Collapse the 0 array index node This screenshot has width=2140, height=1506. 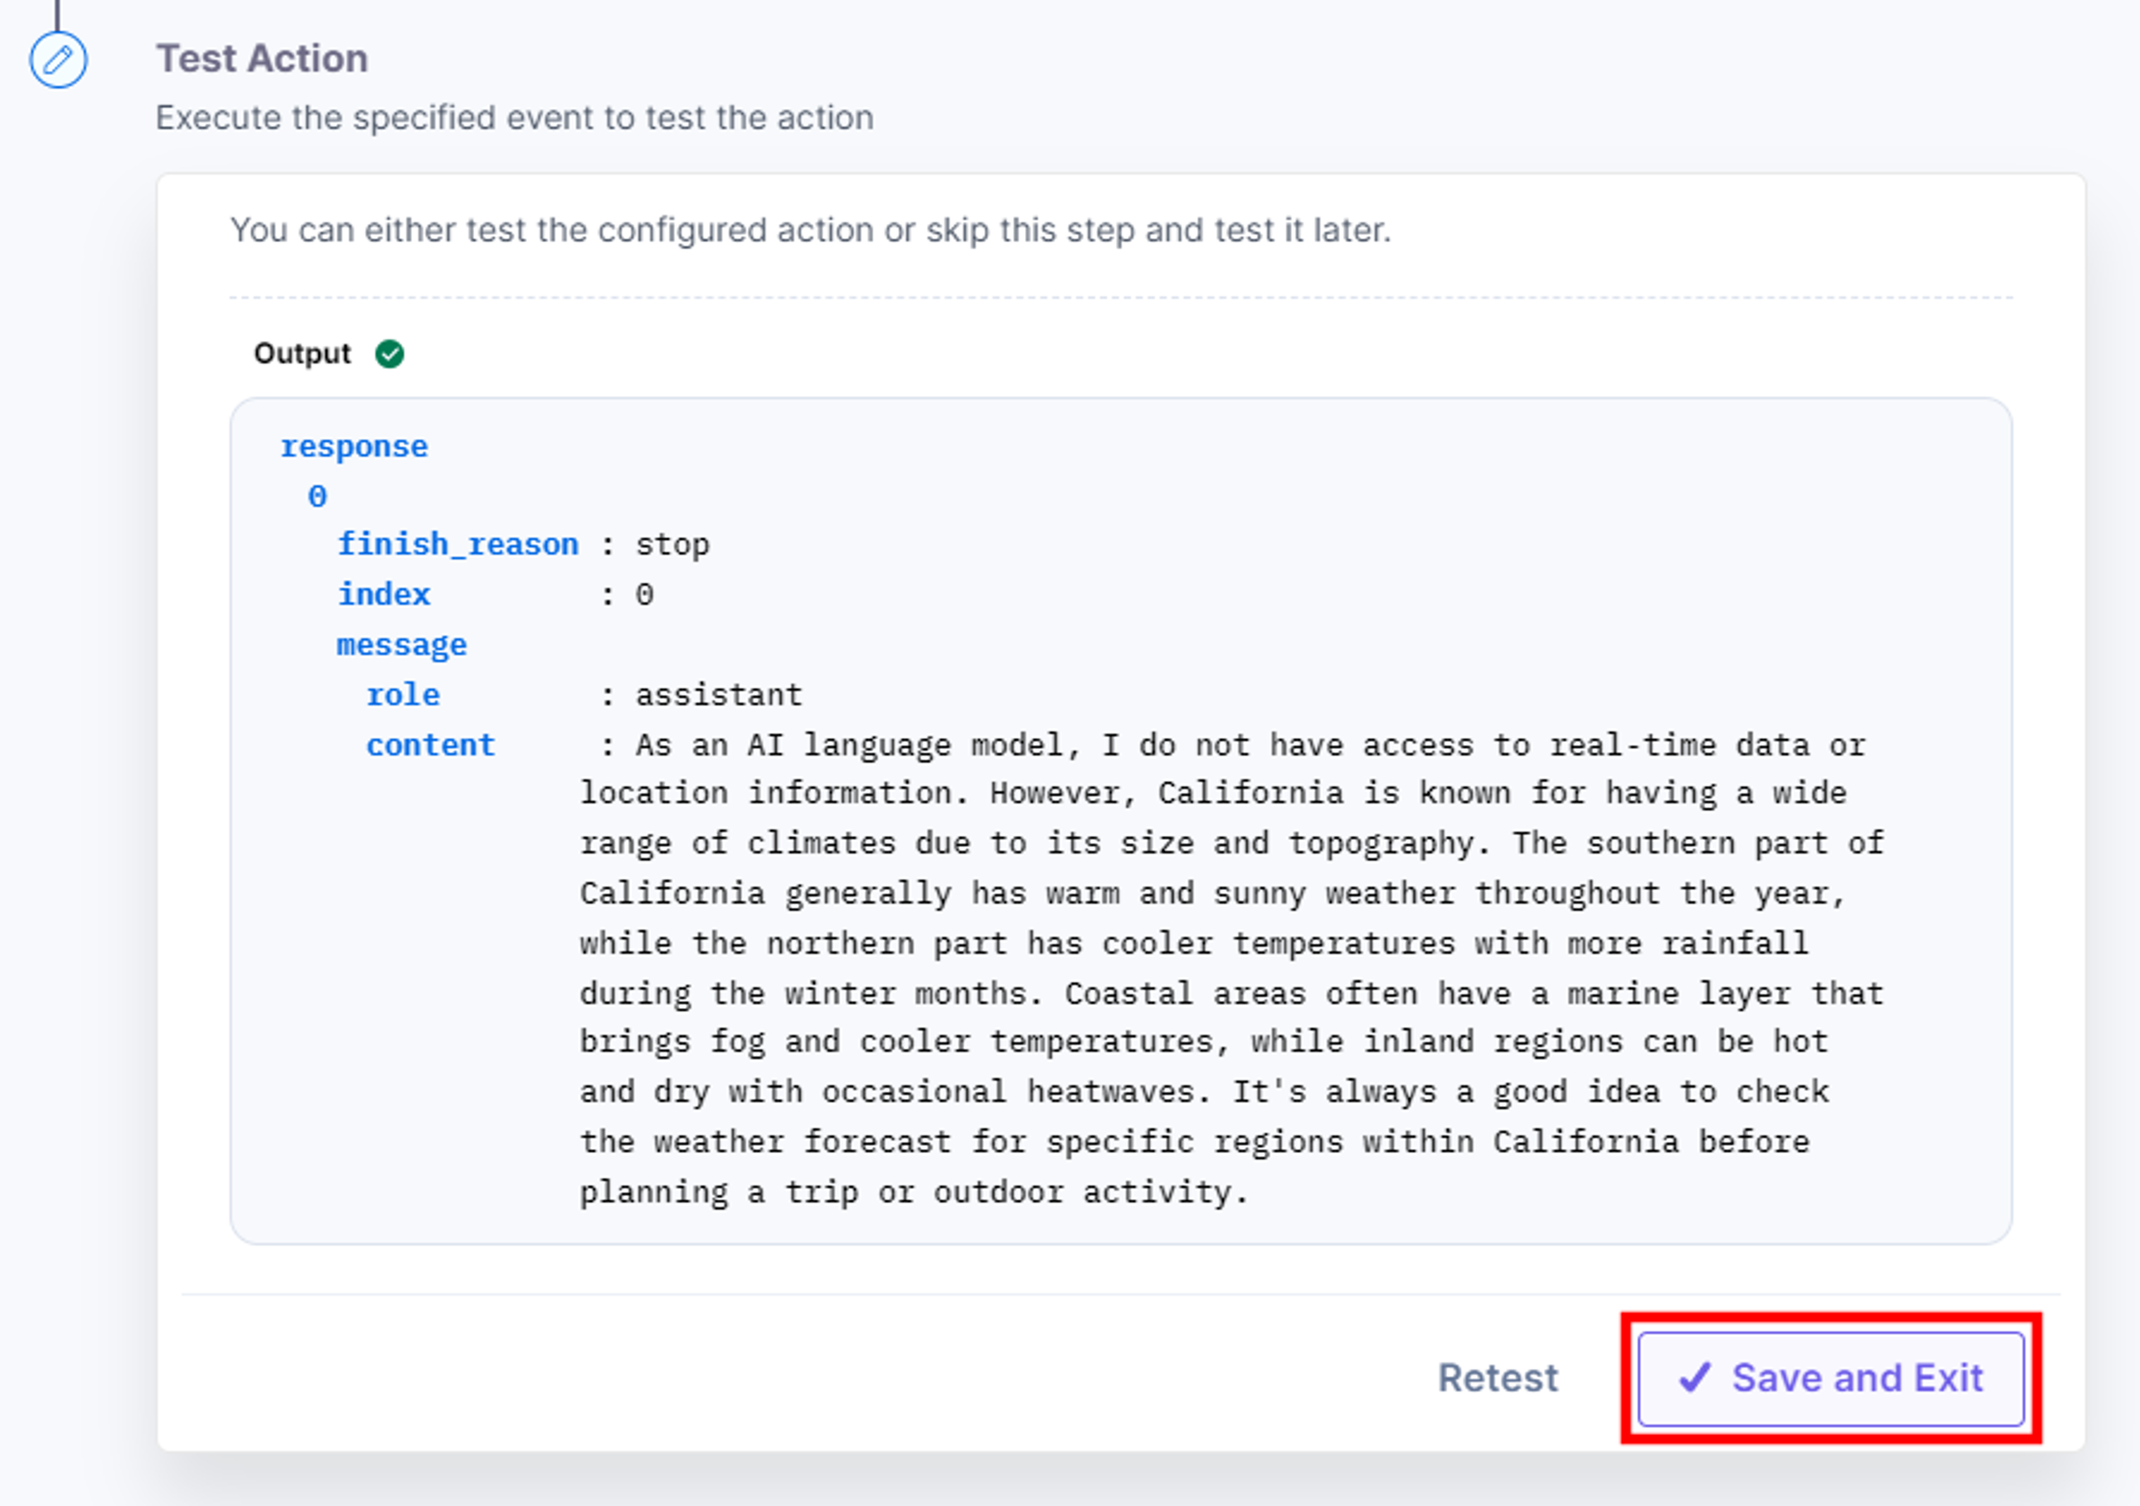[318, 496]
